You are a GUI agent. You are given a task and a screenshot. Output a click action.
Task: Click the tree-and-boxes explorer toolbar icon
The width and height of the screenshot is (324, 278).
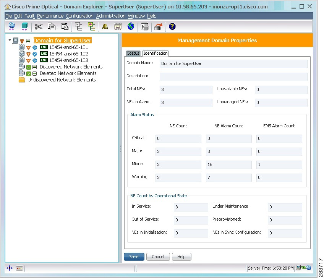(x=145, y=26)
